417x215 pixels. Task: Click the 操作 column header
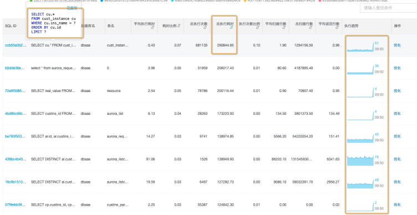click(398, 26)
